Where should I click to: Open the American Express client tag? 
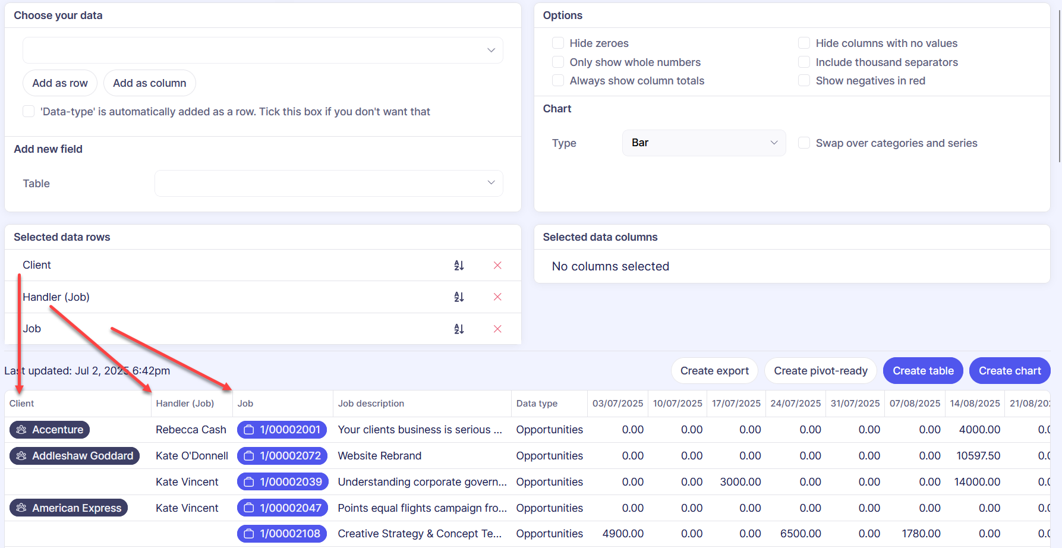[69, 508]
